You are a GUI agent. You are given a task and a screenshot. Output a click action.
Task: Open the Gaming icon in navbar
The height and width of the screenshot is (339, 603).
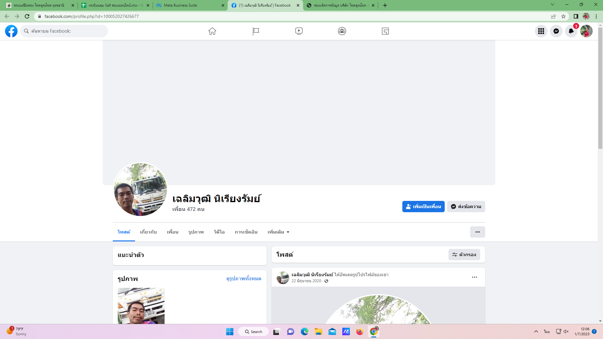tap(385, 31)
